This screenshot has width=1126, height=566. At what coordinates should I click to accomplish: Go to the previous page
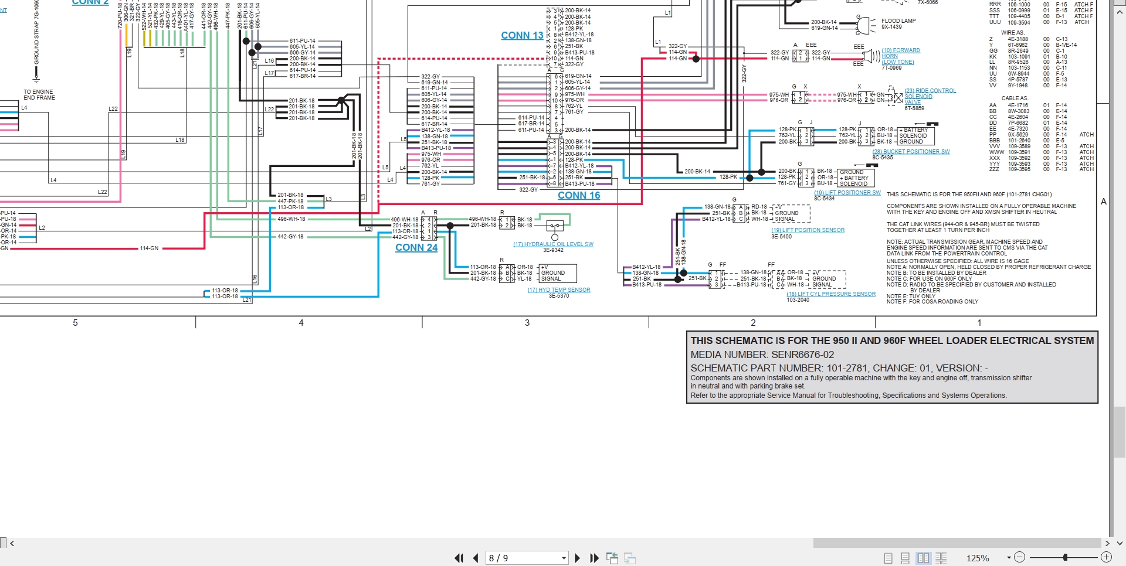pos(475,558)
